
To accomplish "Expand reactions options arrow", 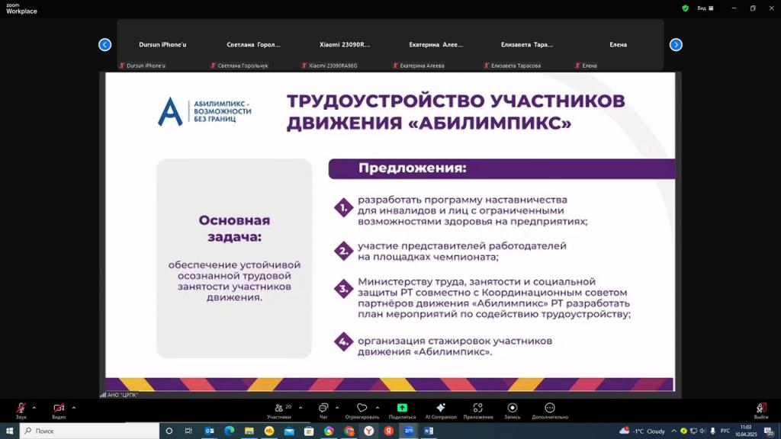I will click(377, 408).
